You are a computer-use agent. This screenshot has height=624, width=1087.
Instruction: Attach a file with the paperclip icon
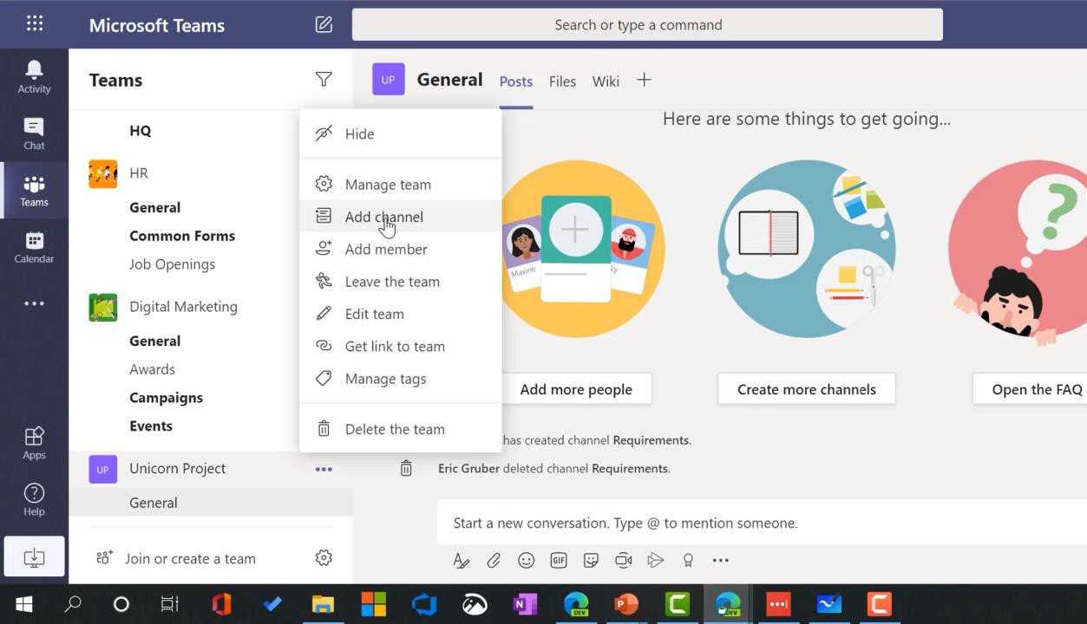(494, 561)
